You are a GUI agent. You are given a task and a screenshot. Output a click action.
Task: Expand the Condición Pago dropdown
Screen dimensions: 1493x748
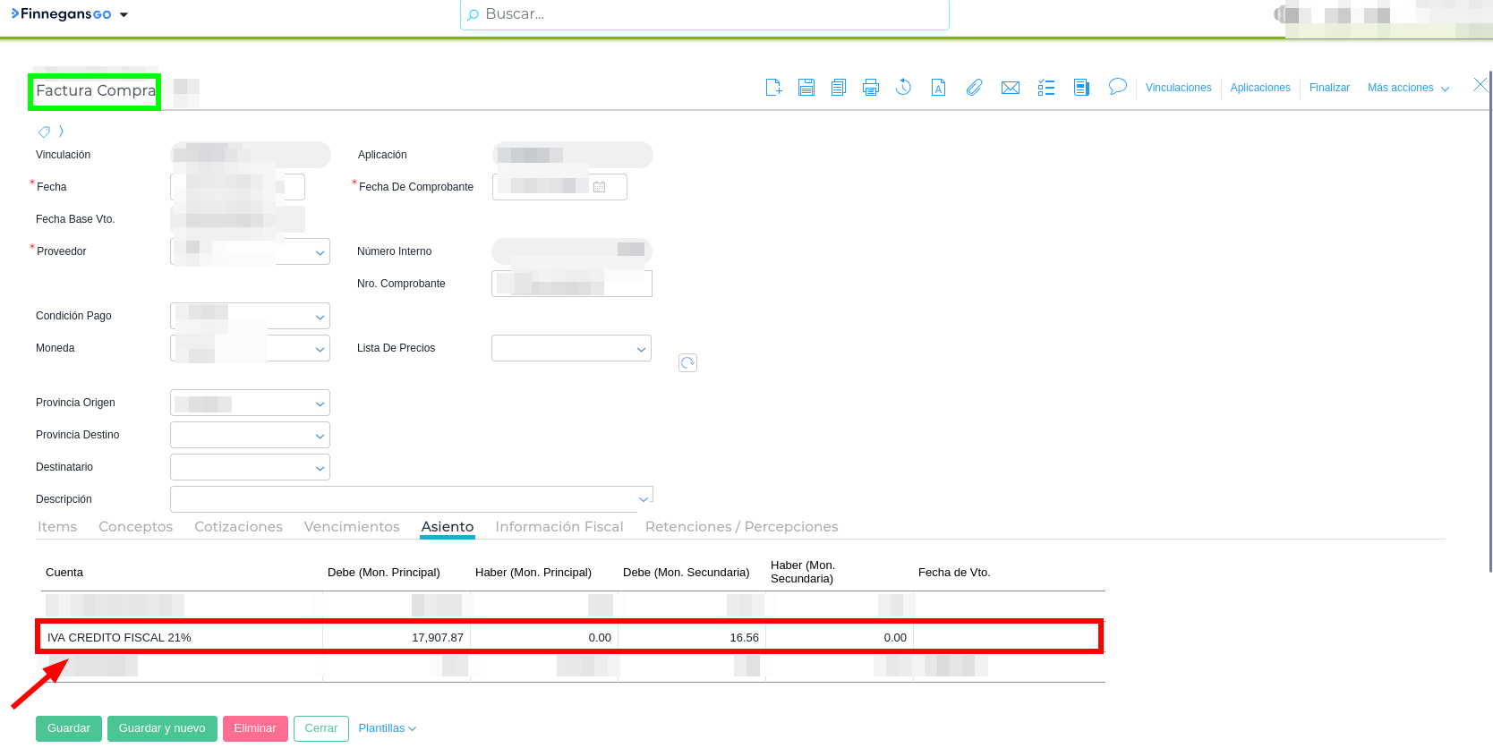pyautogui.click(x=320, y=317)
